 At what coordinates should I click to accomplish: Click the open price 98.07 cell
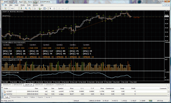pyautogui.click(x=71, y=94)
